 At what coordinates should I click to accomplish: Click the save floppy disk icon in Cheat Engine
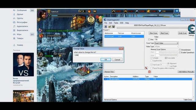coord(114,27)
